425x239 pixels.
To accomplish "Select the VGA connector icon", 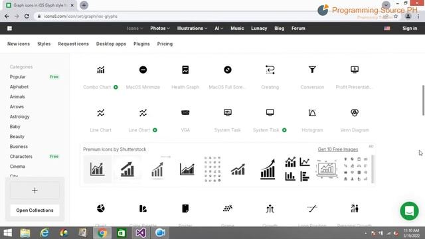I will tap(185, 112).
